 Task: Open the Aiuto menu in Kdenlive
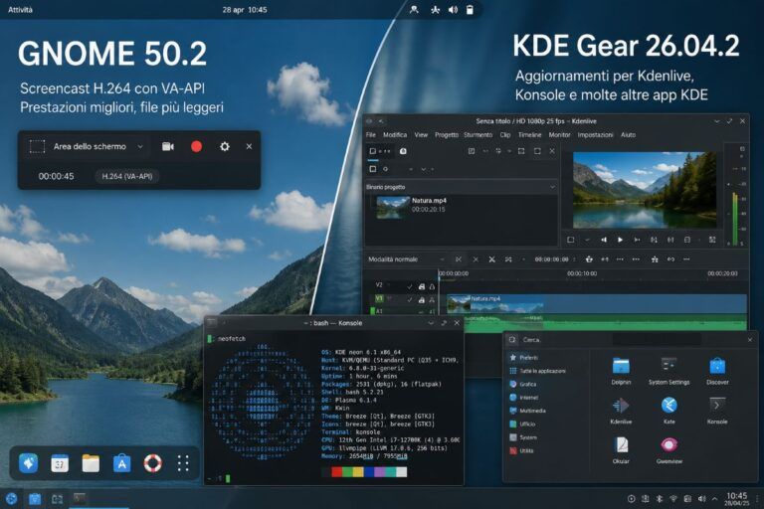click(x=628, y=135)
